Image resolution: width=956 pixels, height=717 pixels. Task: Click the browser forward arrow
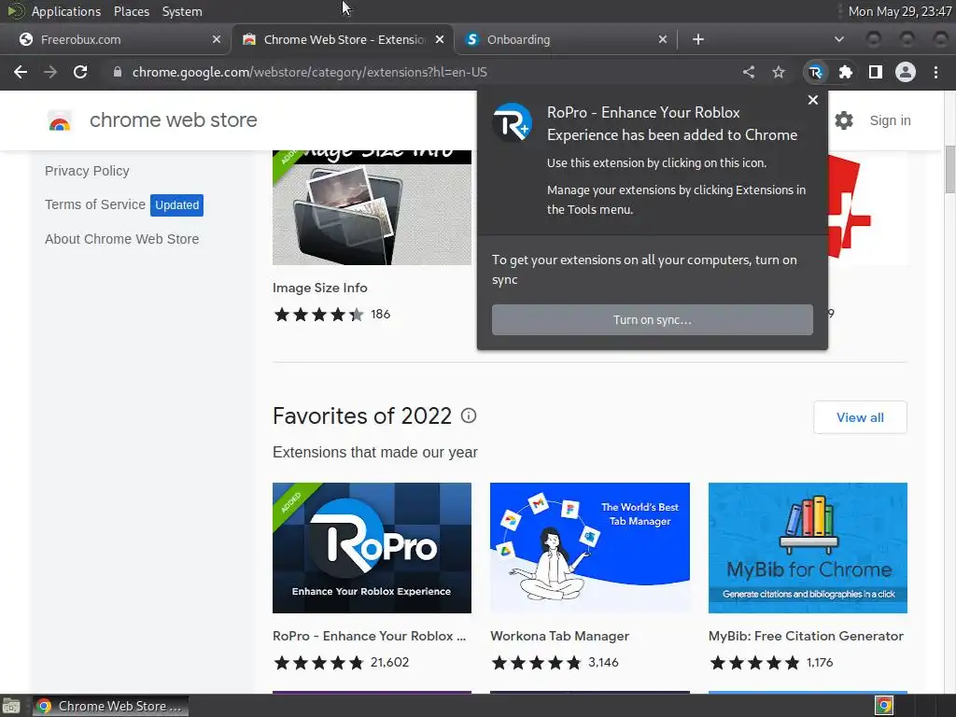pyautogui.click(x=50, y=72)
